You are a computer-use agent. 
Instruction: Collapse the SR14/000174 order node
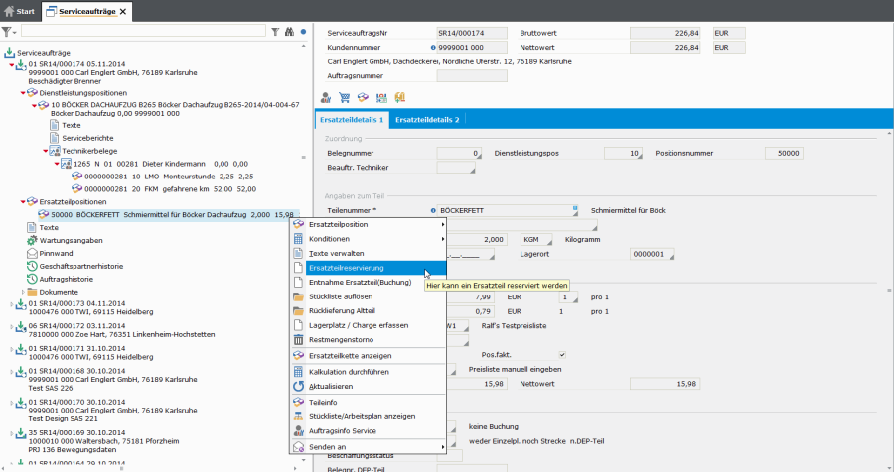(11, 65)
